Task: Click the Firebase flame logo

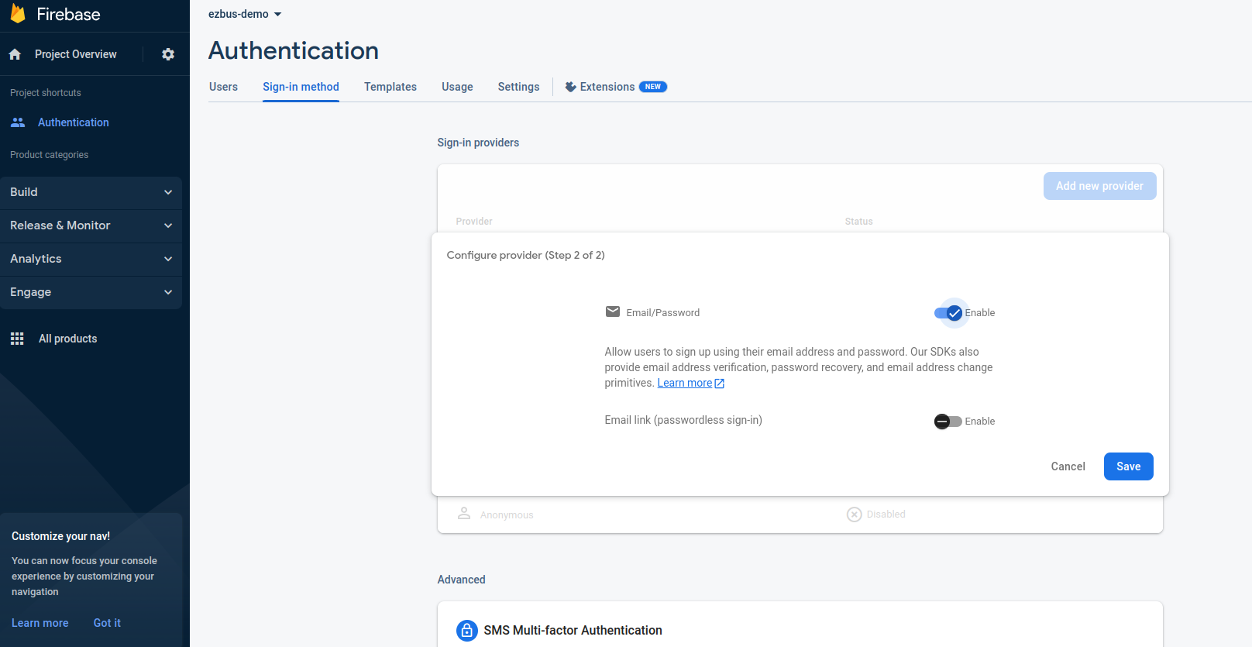Action: tap(18, 14)
